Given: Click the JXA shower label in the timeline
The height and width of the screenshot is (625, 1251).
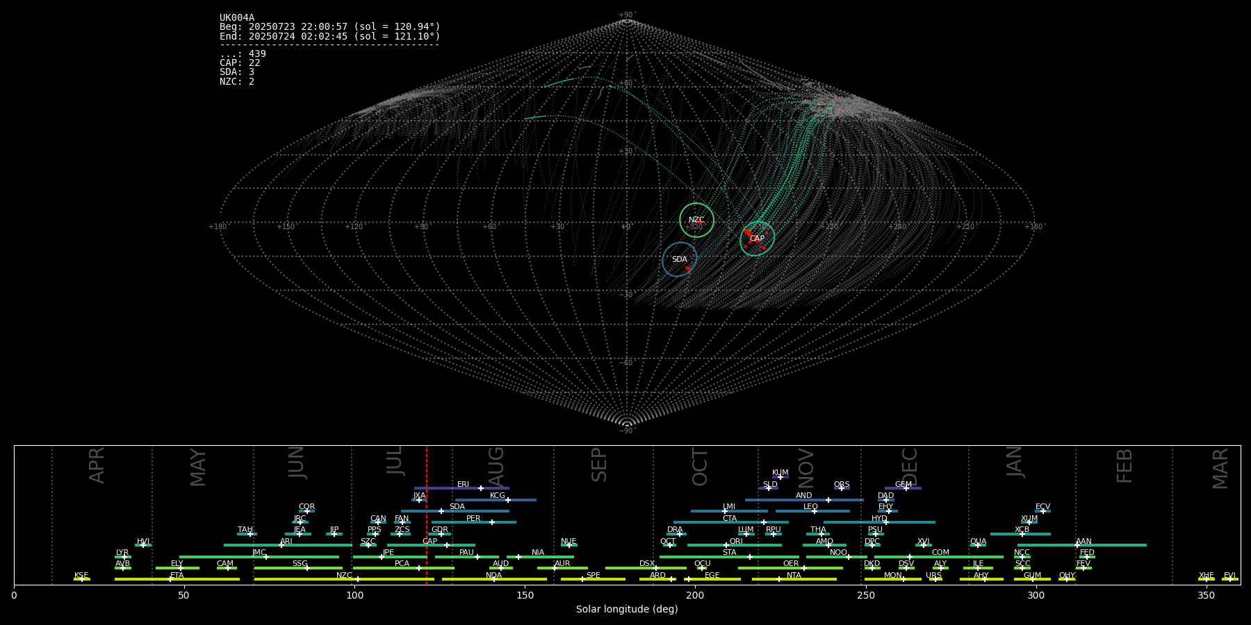Looking at the screenshot, I should (419, 496).
